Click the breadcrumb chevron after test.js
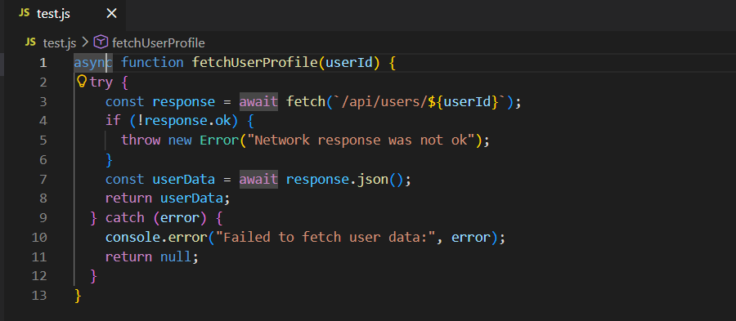The width and height of the screenshot is (736, 321). pyautogui.click(x=85, y=42)
